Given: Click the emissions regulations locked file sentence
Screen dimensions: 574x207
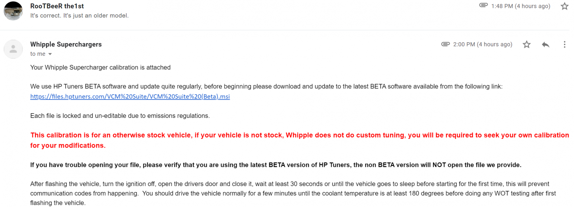Looking at the screenshot, I should [x=120, y=116].
